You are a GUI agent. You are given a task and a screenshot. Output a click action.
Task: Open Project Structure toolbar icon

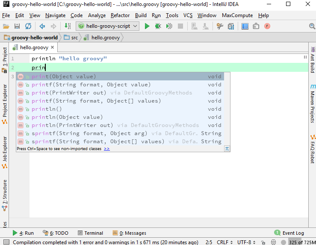pyautogui.click(x=231, y=26)
